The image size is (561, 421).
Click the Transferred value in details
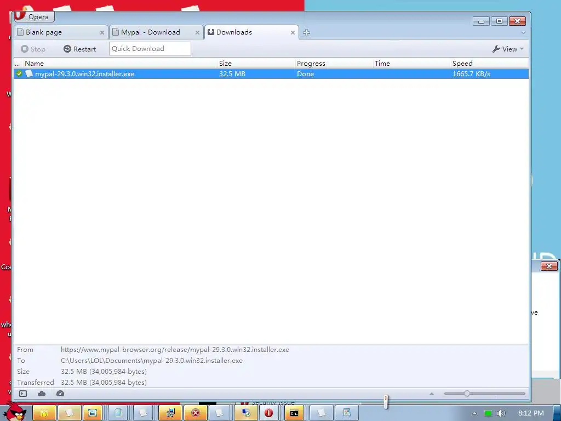click(x=104, y=382)
